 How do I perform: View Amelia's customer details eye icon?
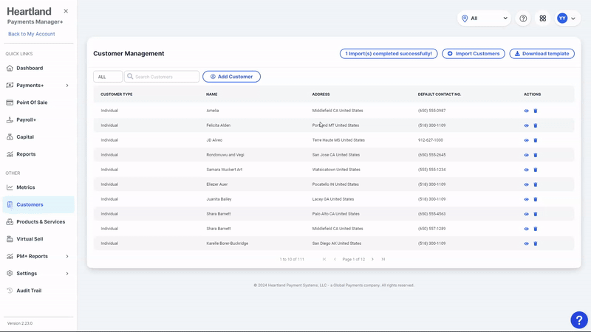coord(526,111)
